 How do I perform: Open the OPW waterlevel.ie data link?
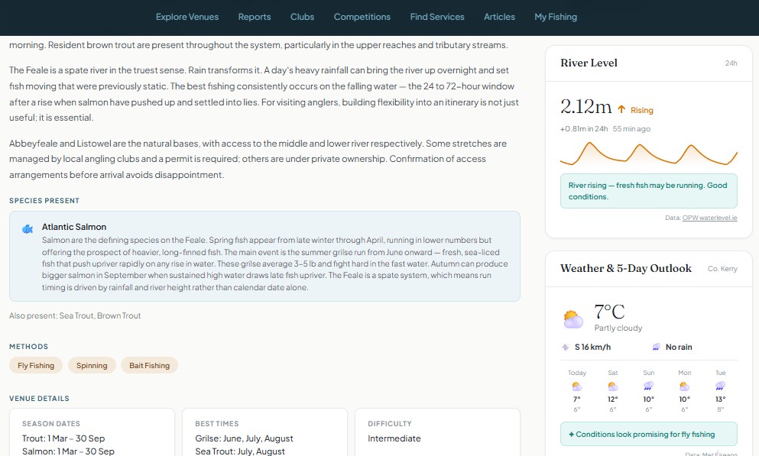pyautogui.click(x=709, y=217)
